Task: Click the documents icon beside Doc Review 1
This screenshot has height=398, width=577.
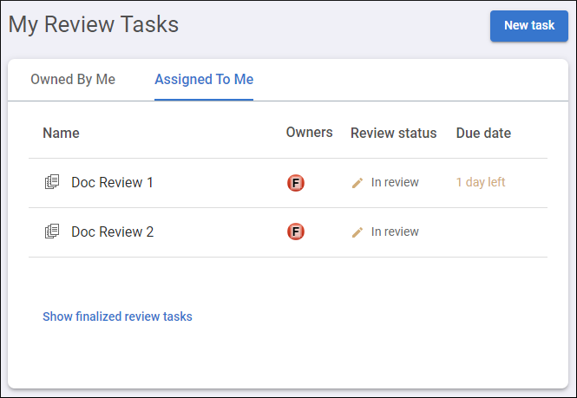Action: click(x=52, y=182)
